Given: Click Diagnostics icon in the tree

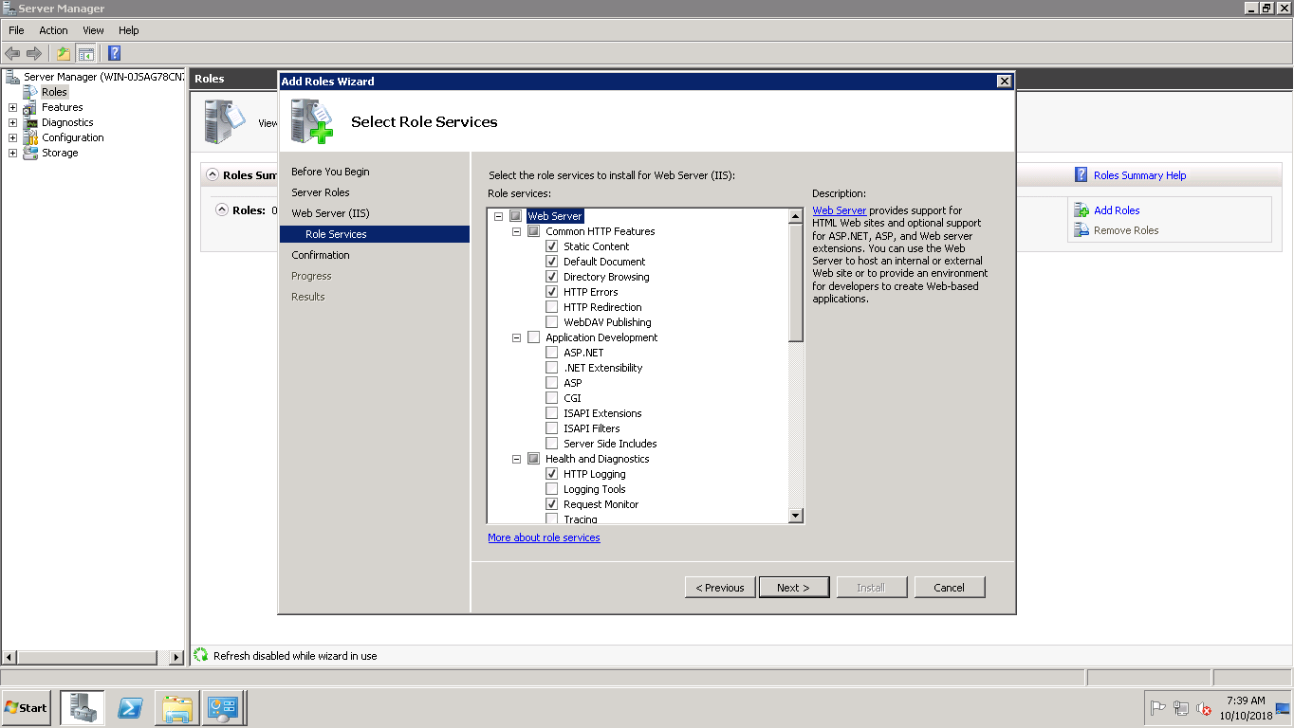Looking at the screenshot, I should click(x=30, y=122).
